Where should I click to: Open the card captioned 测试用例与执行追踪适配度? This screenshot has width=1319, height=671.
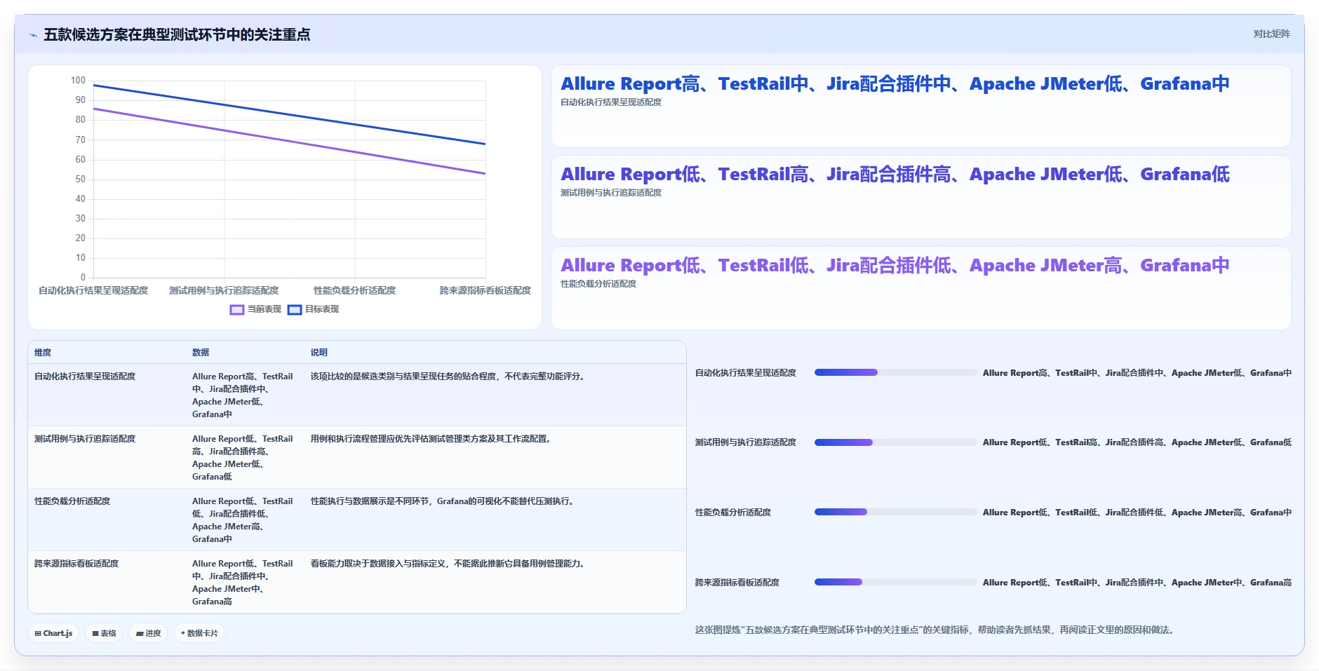pyautogui.click(x=920, y=197)
